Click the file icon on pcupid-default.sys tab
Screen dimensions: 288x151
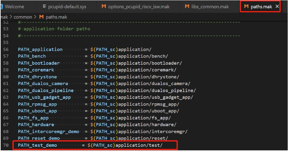coord(44,6)
